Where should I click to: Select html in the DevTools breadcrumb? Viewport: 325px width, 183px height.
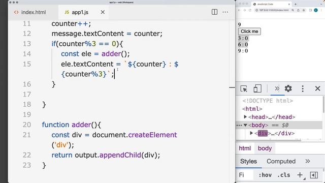245,148
